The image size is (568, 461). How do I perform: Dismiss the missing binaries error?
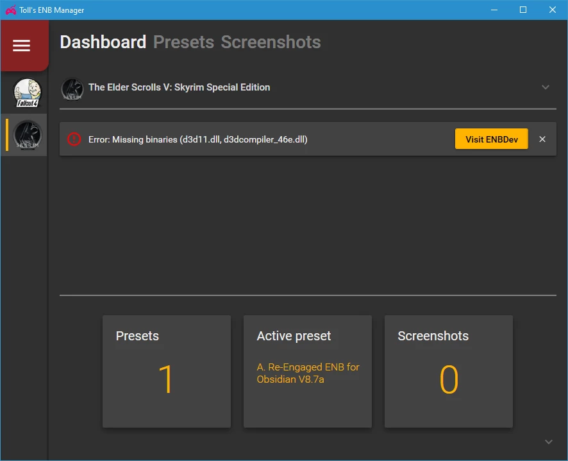click(x=542, y=139)
